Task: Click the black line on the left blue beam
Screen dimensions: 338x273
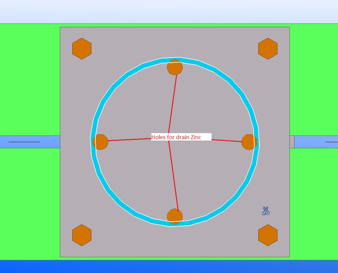Action: 24,142
